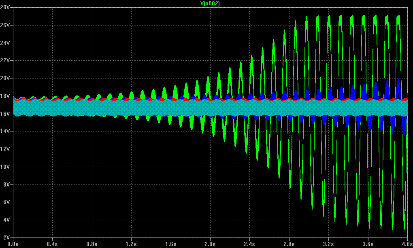Image resolution: width=413 pixels, height=248 pixels.
Task: Click the 28V vertical axis label
Action: pyautogui.click(x=5, y=7)
